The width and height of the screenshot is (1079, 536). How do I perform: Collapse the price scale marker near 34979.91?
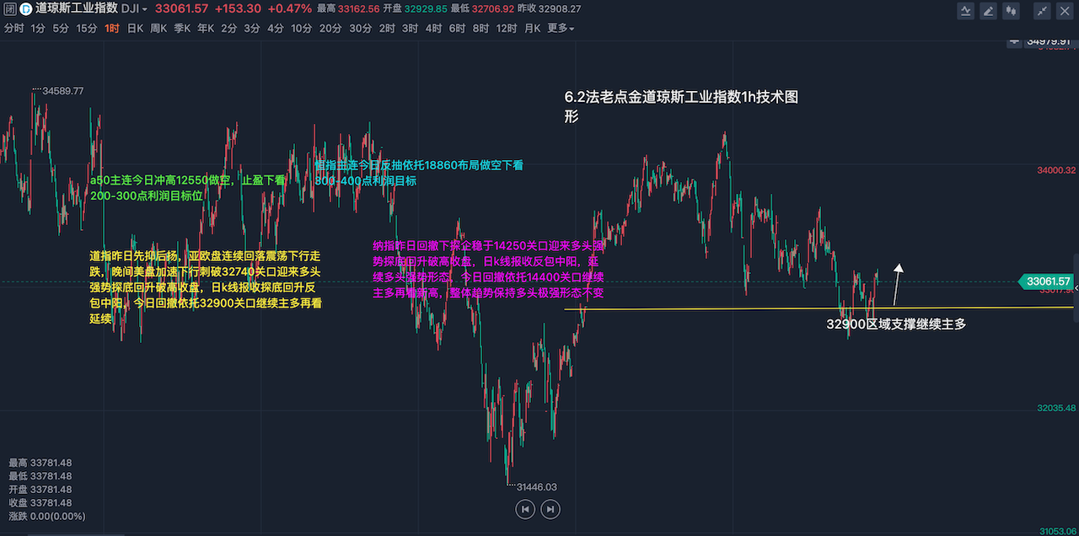[x=1014, y=40]
